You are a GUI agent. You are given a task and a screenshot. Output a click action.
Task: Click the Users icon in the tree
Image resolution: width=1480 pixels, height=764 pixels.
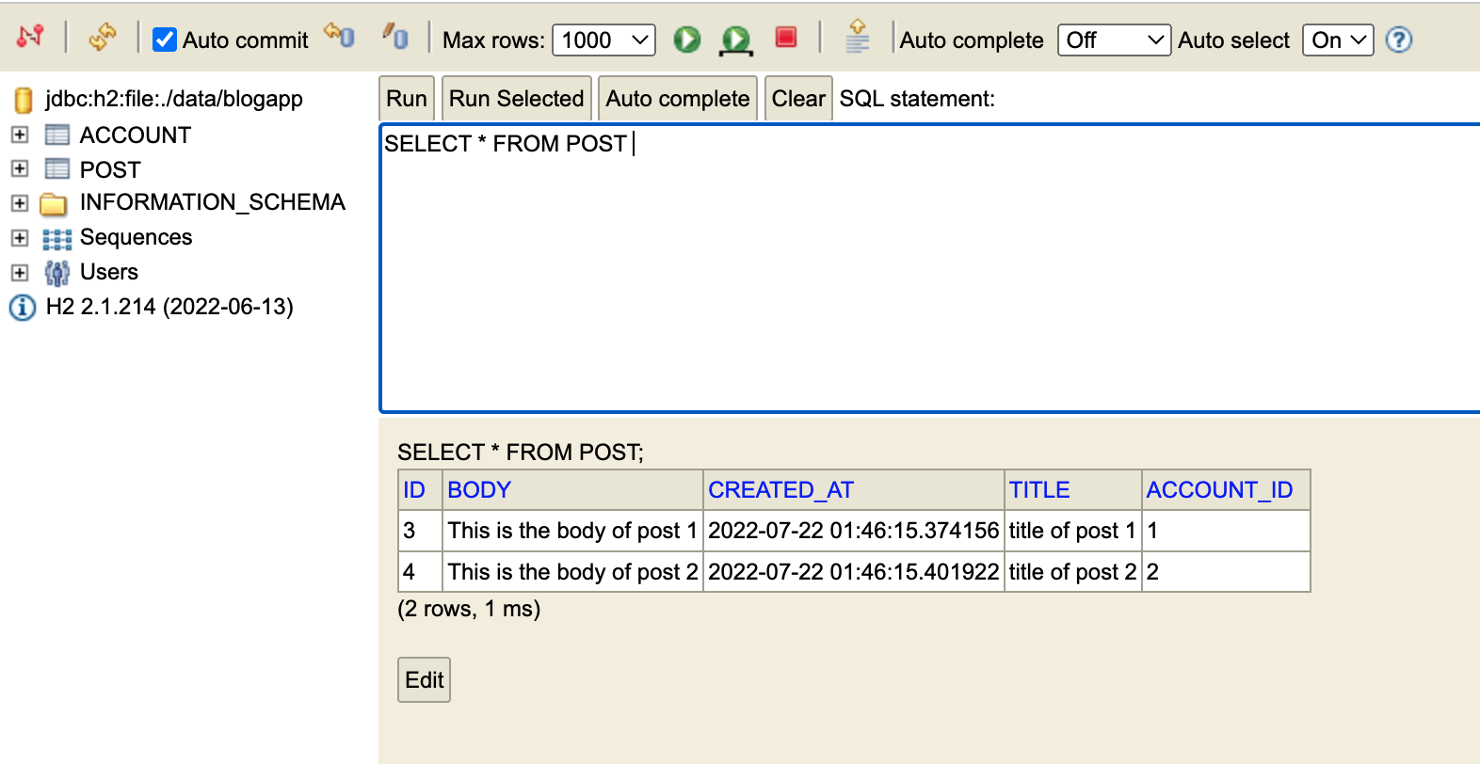pyautogui.click(x=57, y=273)
